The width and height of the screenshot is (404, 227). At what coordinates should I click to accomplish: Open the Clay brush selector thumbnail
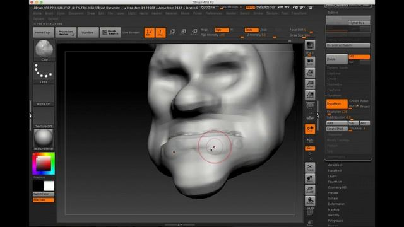(44, 50)
